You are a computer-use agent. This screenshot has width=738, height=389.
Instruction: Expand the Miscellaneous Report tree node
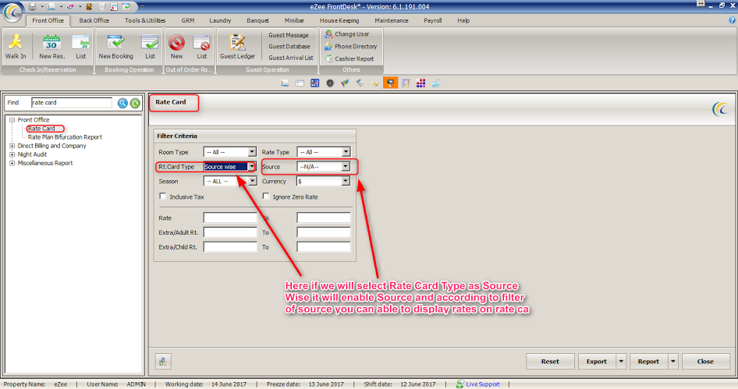[12, 163]
